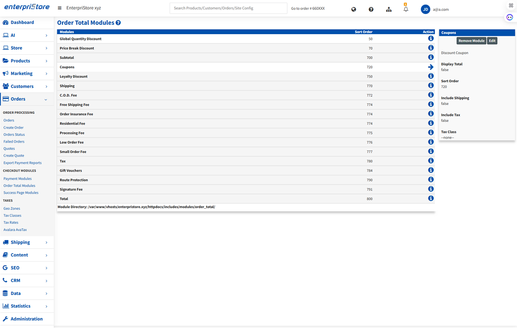Expand the Products sidebar menu

tap(27, 61)
